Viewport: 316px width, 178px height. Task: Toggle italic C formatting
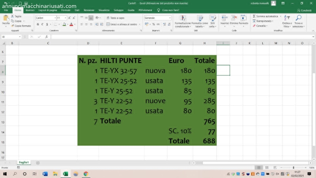click(x=42, y=24)
